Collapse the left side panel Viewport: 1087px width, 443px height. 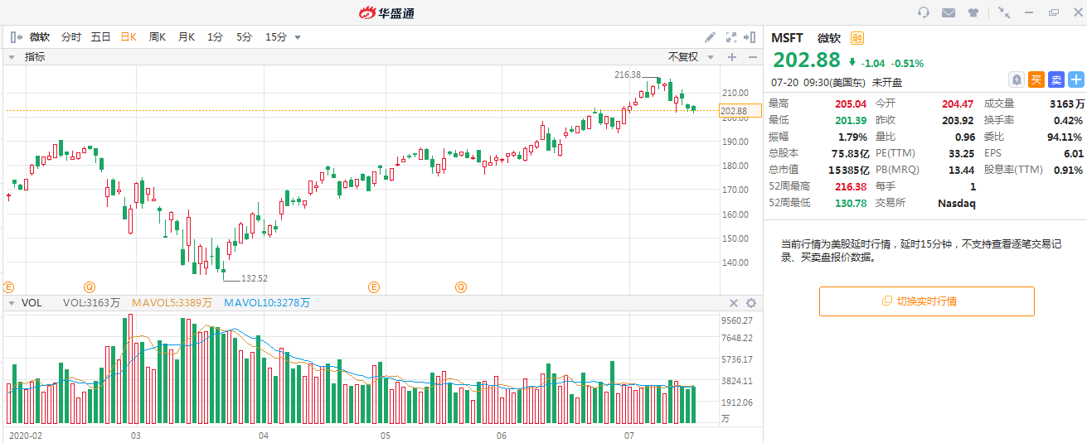pos(15,37)
